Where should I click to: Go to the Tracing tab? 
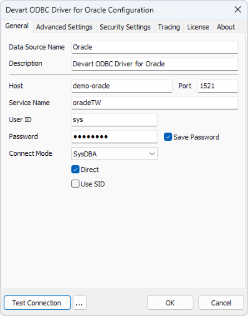pyautogui.click(x=169, y=27)
